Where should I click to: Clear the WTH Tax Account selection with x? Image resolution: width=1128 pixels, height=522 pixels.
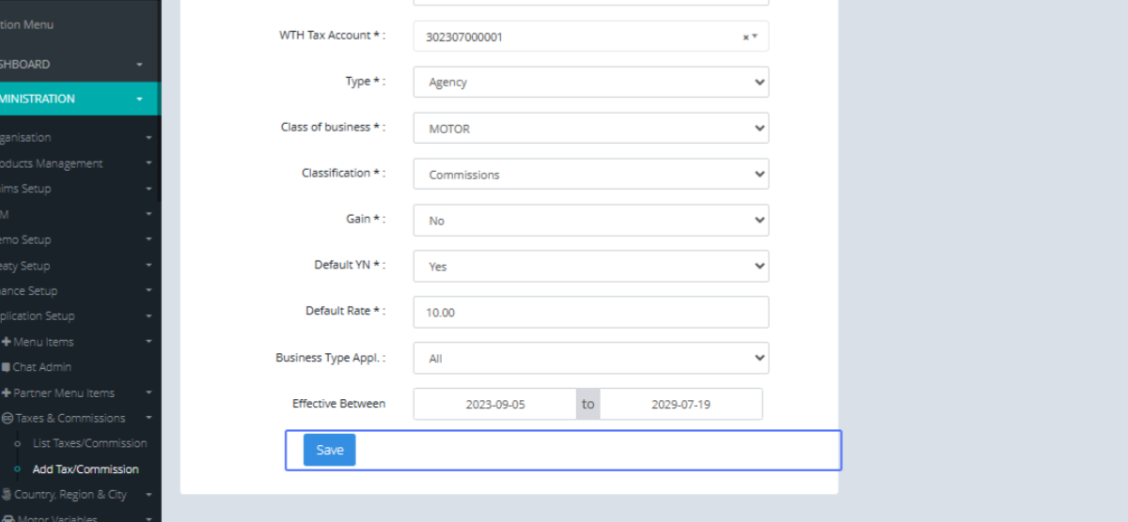click(745, 38)
